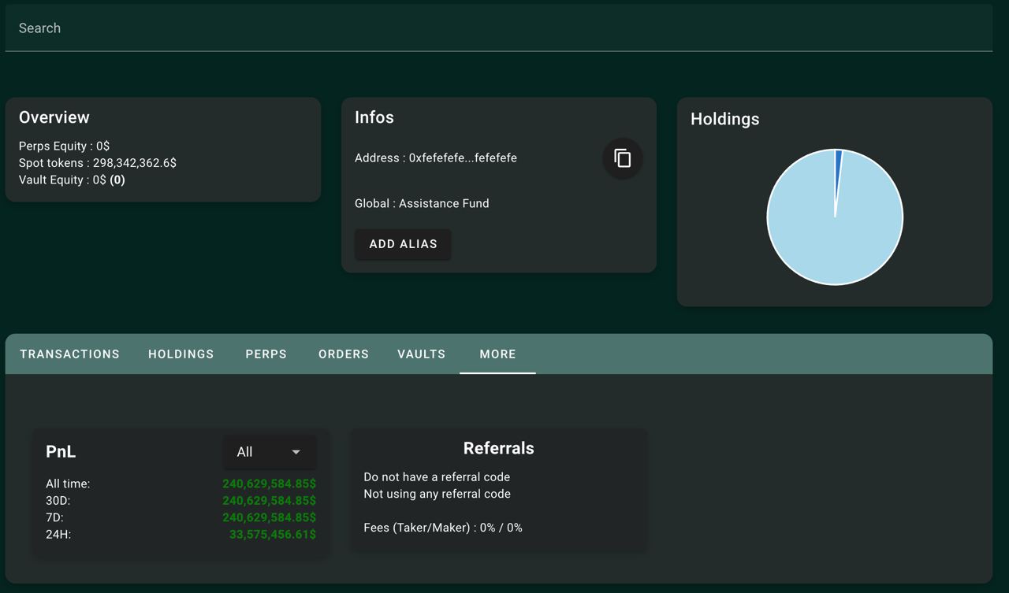The image size is (1009, 593).
Task: Click 'Not using any referral code'
Action: click(437, 494)
